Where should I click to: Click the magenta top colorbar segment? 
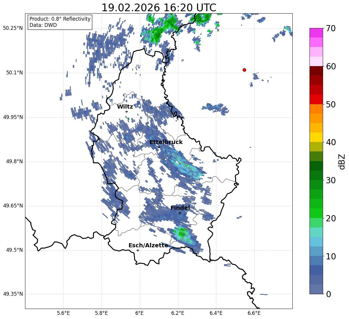316,33
